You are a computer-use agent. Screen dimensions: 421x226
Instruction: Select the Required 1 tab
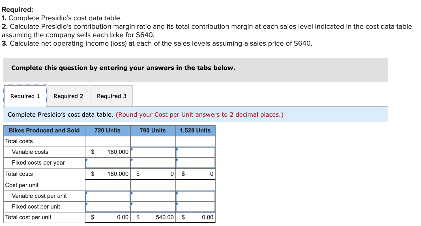pyautogui.click(x=25, y=96)
